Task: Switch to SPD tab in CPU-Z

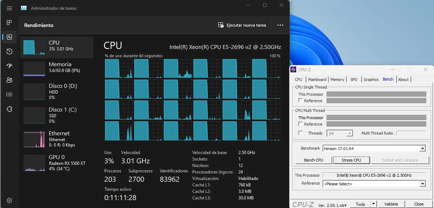Action: 354,80
